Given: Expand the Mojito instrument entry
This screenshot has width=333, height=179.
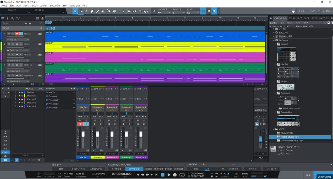Looking at the screenshot, I should click(276, 81).
